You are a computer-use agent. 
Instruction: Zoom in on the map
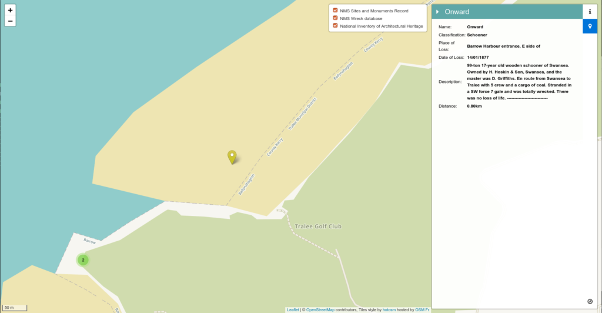pyautogui.click(x=10, y=10)
